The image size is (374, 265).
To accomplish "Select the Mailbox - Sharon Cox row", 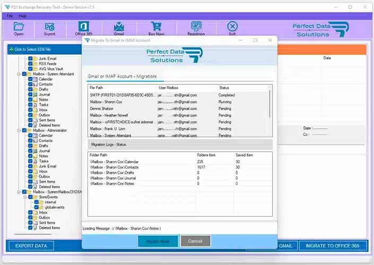I will [x=178, y=102].
